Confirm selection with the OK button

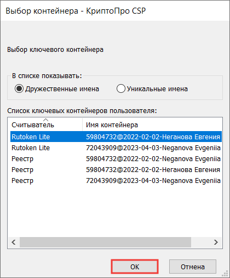[x=135, y=267]
